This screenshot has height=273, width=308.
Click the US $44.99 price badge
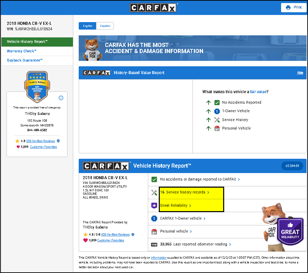tap(292, 166)
